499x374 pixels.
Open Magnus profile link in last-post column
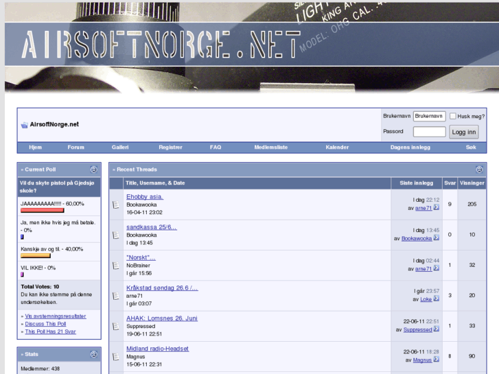point(422,360)
